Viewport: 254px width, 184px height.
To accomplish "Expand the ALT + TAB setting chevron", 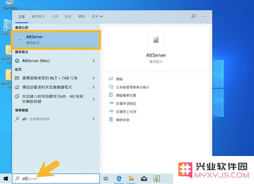I will tap(94, 78).
